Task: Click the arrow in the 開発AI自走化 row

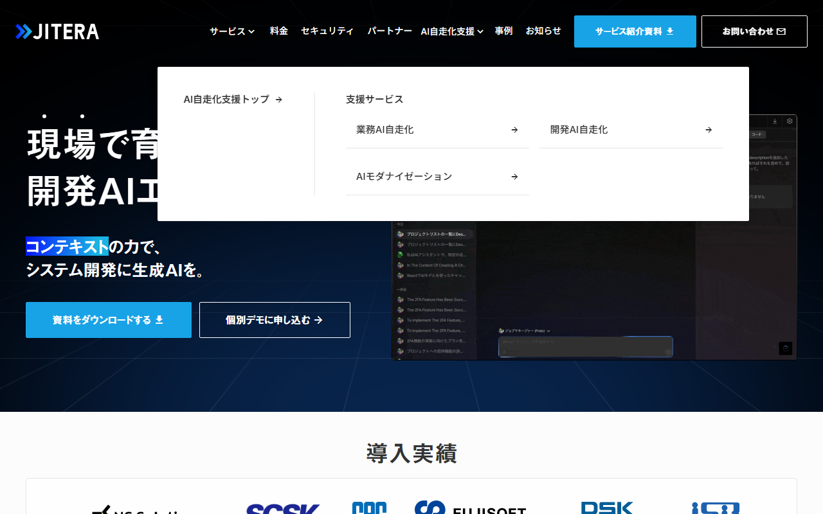Action: click(x=708, y=130)
